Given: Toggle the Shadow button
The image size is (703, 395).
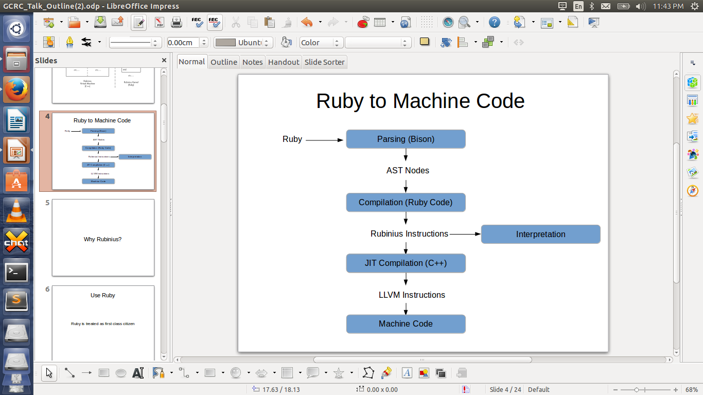Looking at the screenshot, I should click(425, 42).
